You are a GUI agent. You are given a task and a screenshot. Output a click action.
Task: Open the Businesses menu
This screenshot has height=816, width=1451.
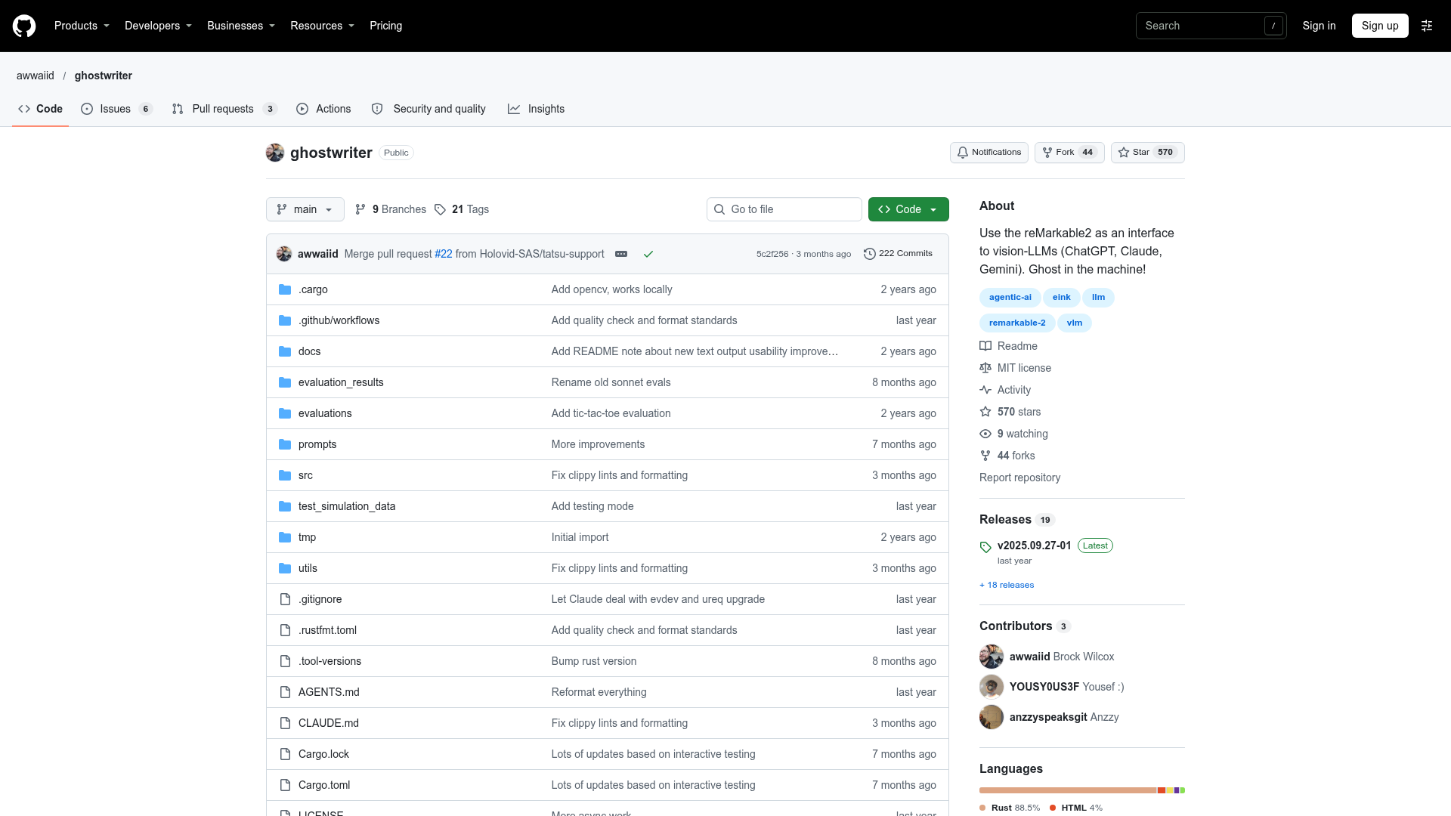point(241,26)
